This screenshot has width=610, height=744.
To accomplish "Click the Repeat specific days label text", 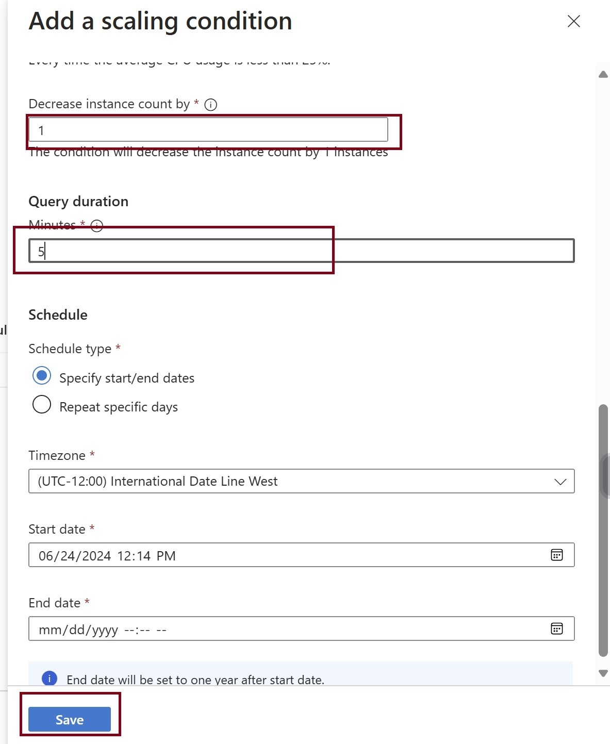I will tap(119, 407).
